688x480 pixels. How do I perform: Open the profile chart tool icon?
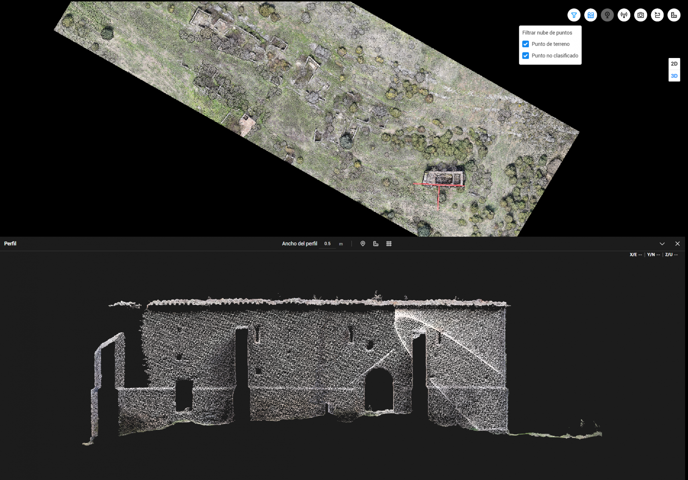point(590,15)
